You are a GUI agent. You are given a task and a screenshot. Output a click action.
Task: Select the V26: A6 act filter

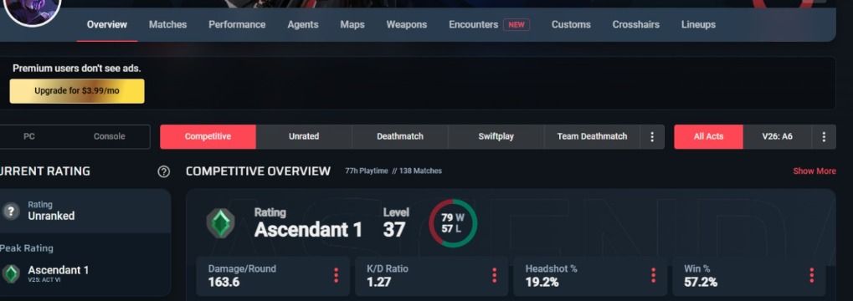pos(778,136)
